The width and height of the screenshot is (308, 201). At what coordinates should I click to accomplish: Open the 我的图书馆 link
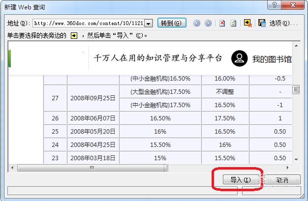coord(272,59)
